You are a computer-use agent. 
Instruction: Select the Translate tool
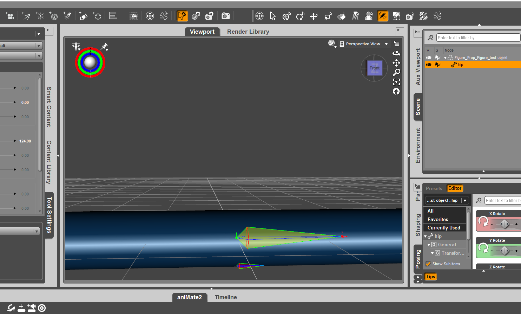[314, 16]
